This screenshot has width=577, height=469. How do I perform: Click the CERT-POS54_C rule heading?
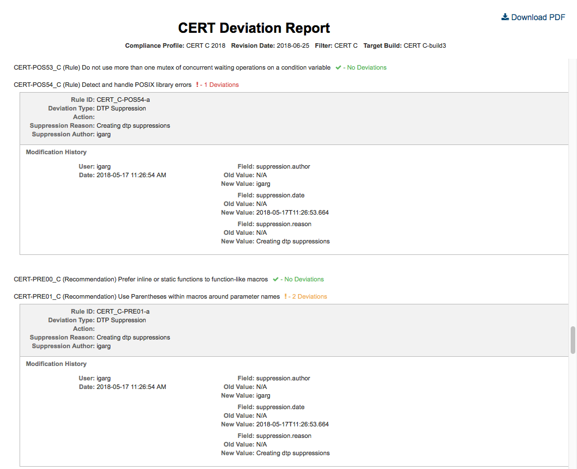coord(102,85)
